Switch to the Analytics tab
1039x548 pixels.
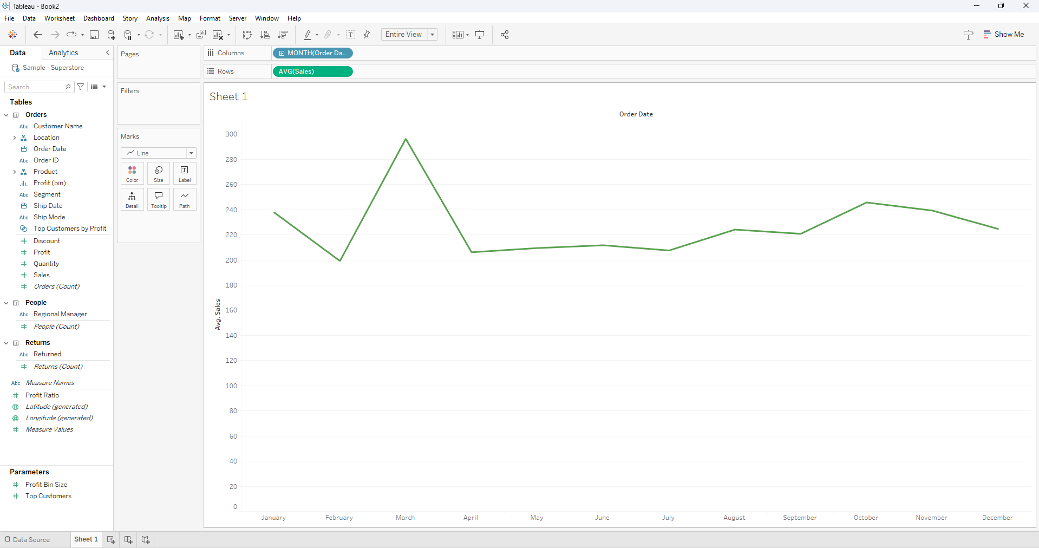tap(63, 53)
